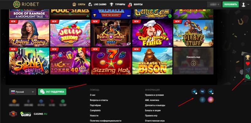The height and width of the screenshot is (123, 251).
Task: Open the user profile avatar icon
Action: [x=243, y=4]
